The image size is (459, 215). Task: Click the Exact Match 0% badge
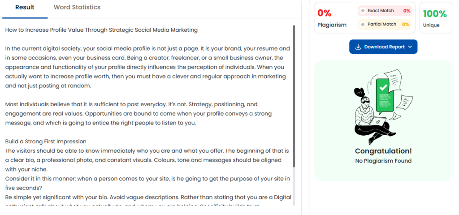pyautogui.click(x=407, y=11)
